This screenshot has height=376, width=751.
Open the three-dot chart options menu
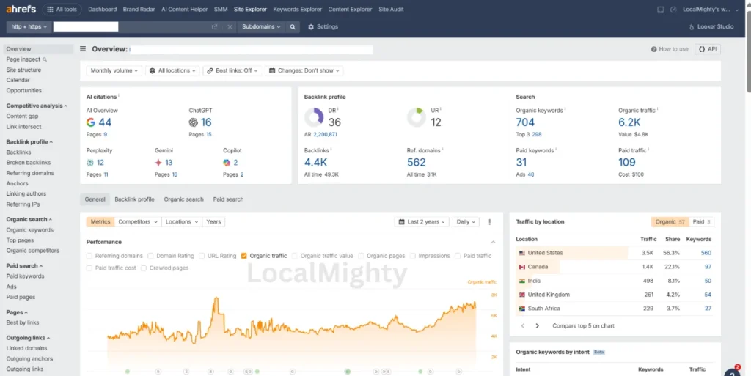[x=489, y=222]
